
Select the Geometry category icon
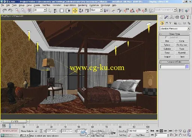[x=162, y=23]
